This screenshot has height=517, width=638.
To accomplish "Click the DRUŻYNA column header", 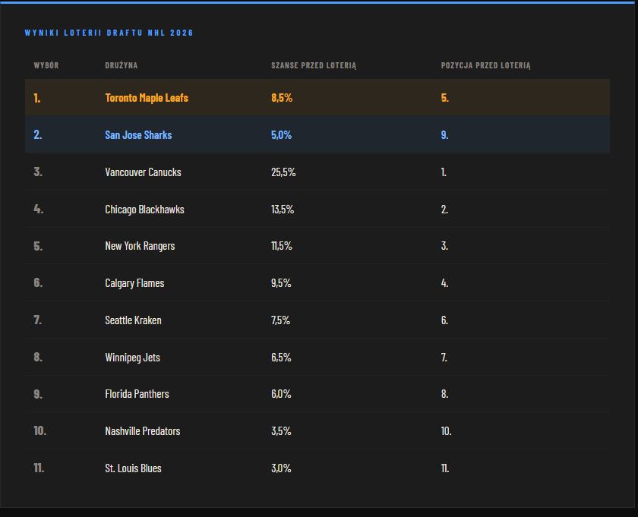I will click(x=122, y=65).
